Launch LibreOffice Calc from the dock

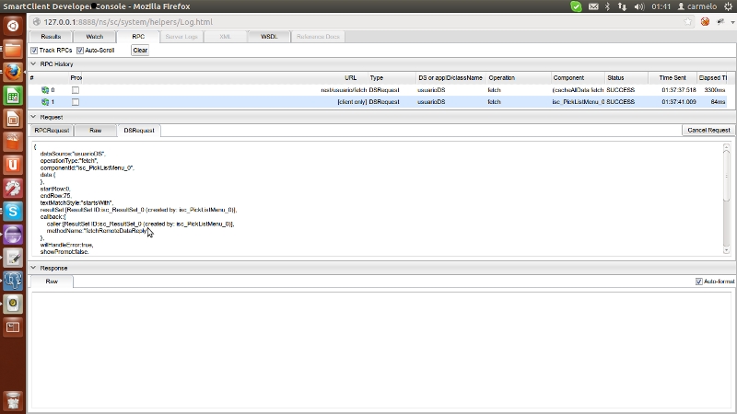[x=13, y=96]
